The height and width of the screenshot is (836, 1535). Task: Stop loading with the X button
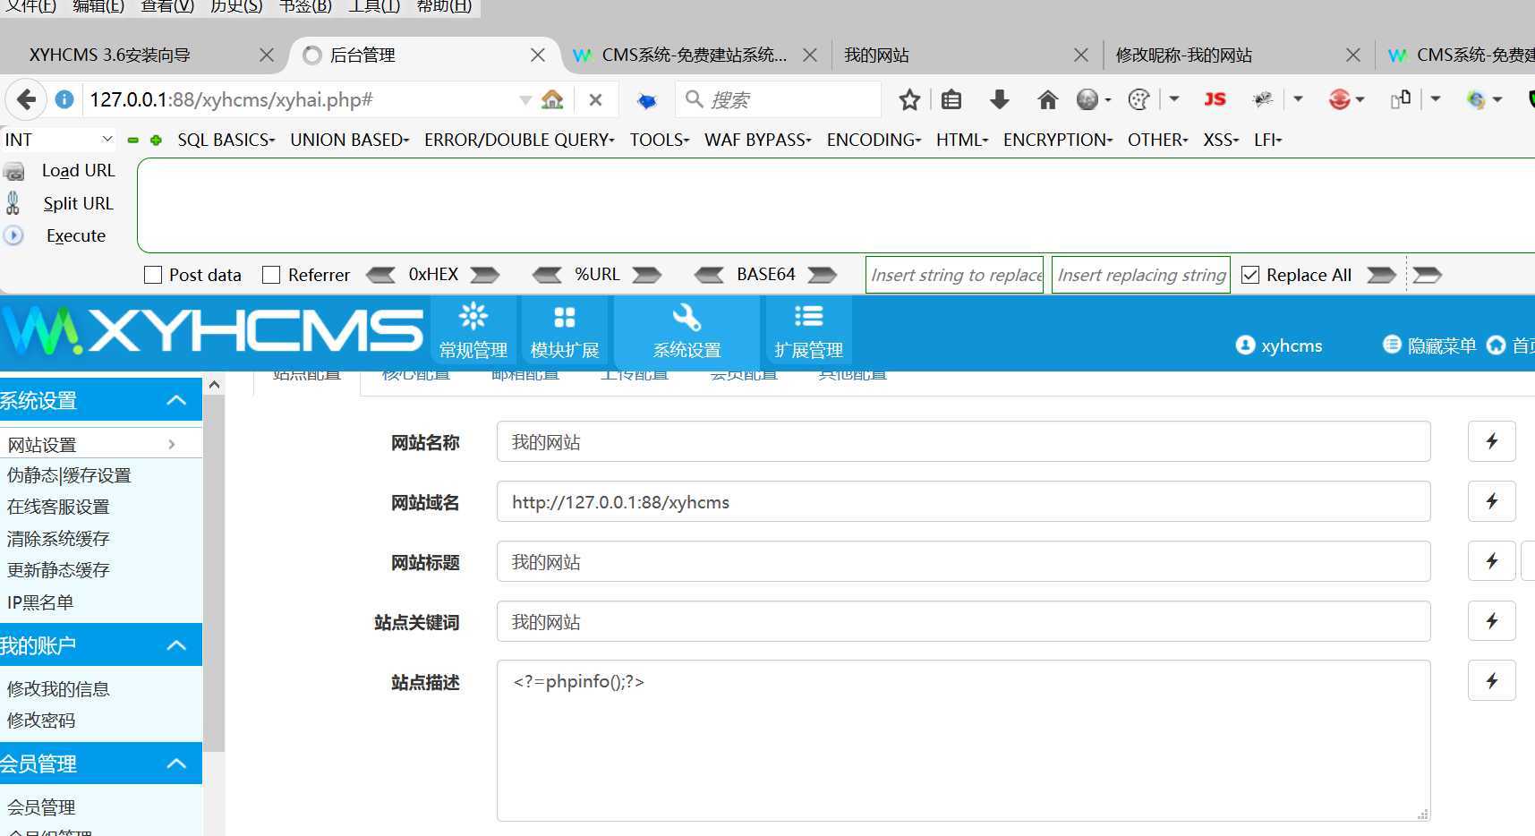pyautogui.click(x=595, y=100)
